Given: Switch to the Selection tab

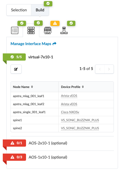Looking at the screenshot, I should [x=19, y=10].
